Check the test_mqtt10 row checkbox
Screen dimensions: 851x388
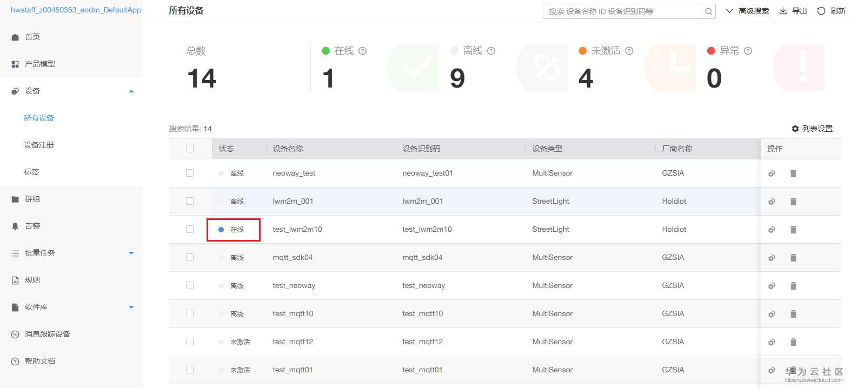tap(190, 313)
